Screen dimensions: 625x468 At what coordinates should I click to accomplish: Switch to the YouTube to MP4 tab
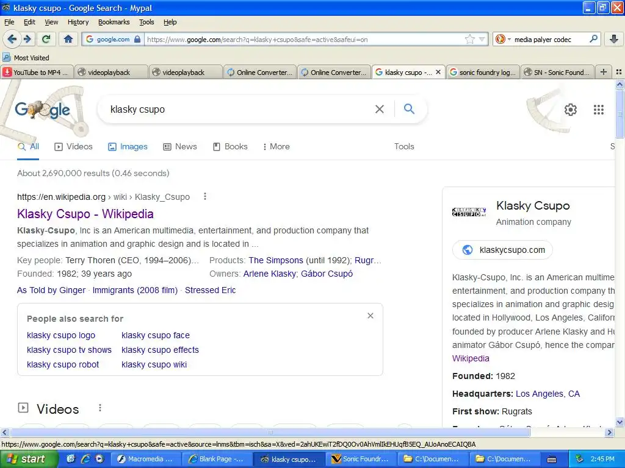coord(37,72)
